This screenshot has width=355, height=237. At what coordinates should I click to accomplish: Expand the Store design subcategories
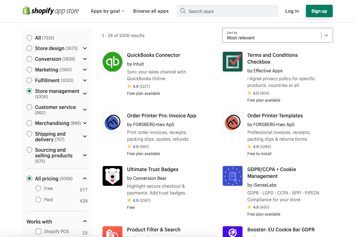85,48
